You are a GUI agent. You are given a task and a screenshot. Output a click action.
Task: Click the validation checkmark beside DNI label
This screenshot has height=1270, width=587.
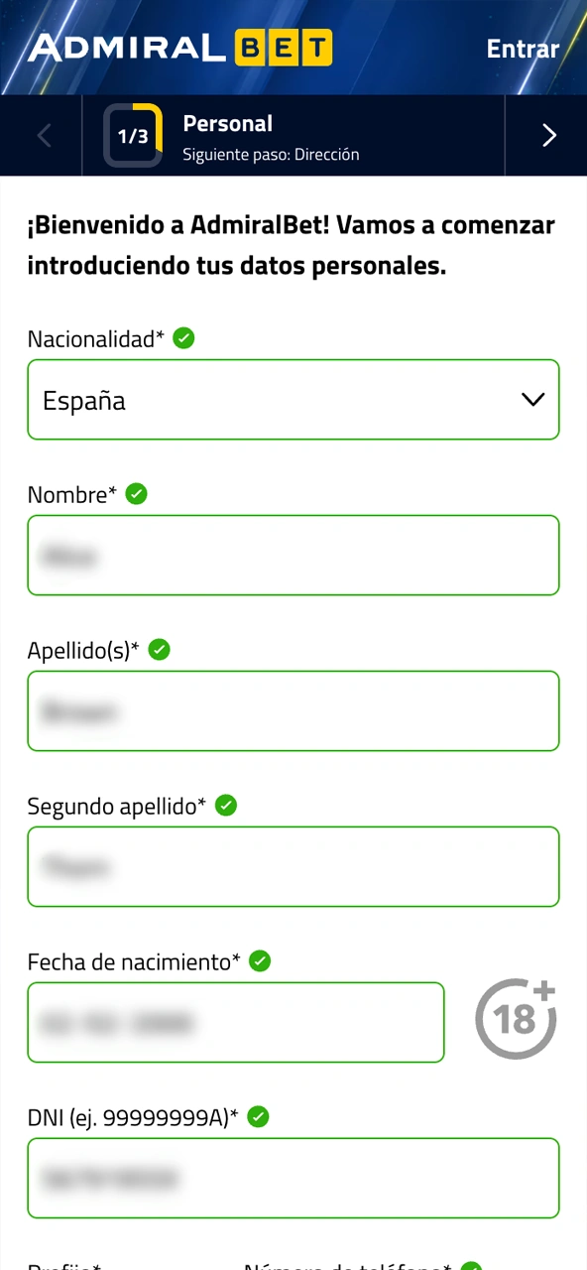tap(258, 1117)
